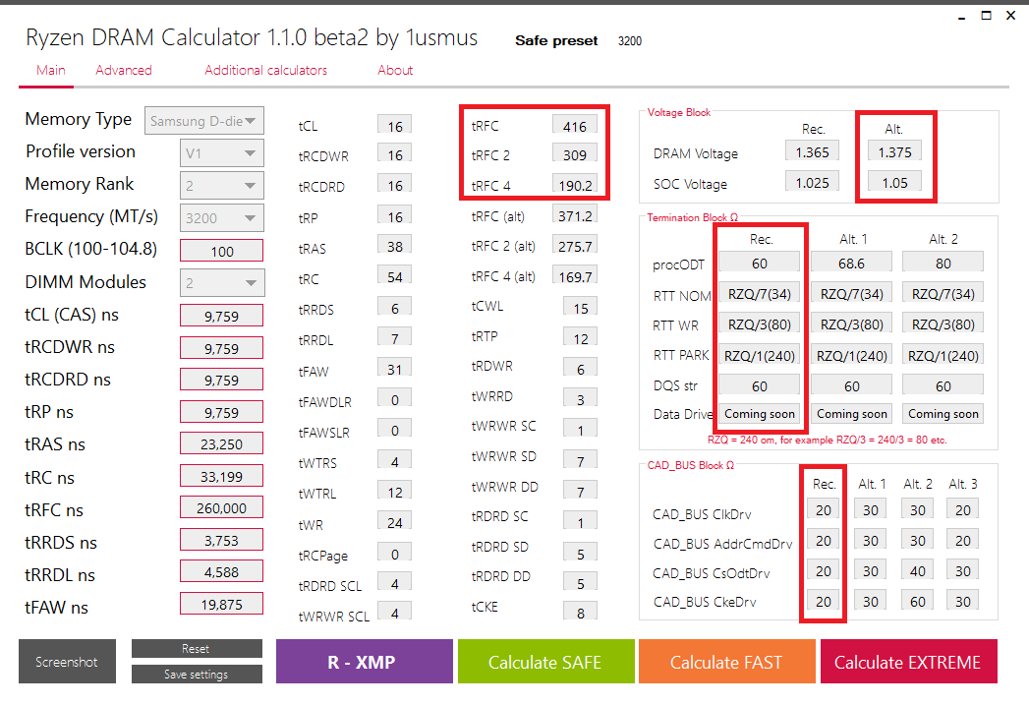The height and width of the screenshot is (706, 1029).
Task: Click the tRRDS ns field
Action: pos(222,540)
